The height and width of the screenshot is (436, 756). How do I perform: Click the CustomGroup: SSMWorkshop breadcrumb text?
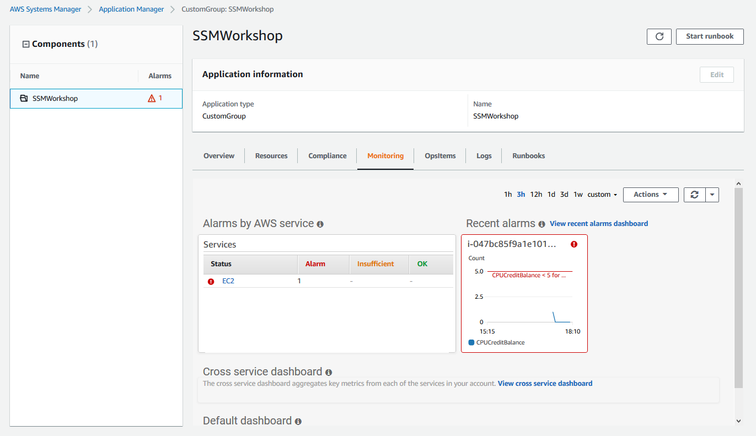(x=228, y=9)
